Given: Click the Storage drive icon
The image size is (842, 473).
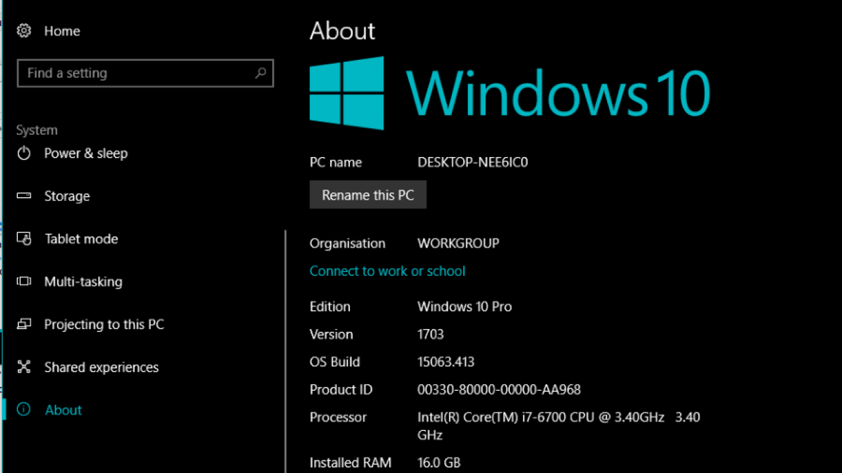Looking at the screenshot, I should pyautogui.click(x=24, y=196).
